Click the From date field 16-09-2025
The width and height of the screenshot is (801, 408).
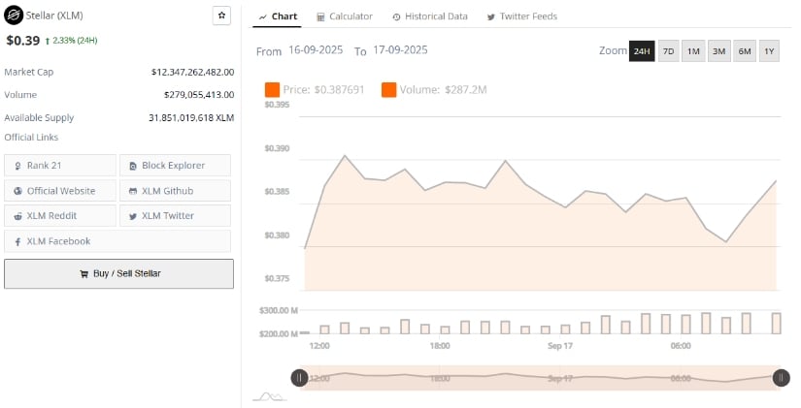pyautogui.click(x=317, y=50)
